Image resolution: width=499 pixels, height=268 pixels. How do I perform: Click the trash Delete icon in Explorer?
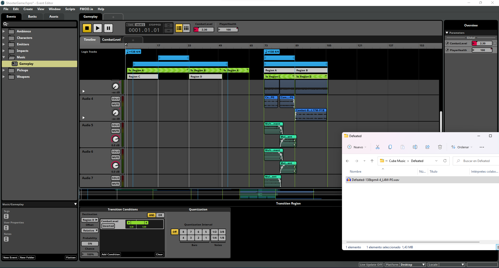(x=440, y=147)
